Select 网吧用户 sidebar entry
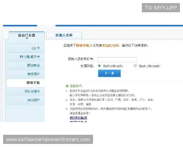 tap(25, 100)
